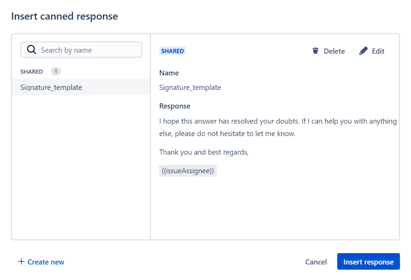This screenshot has height=280, width=411.
Task: Click the pencil Edit icon
Action: [x=363, y=51]
